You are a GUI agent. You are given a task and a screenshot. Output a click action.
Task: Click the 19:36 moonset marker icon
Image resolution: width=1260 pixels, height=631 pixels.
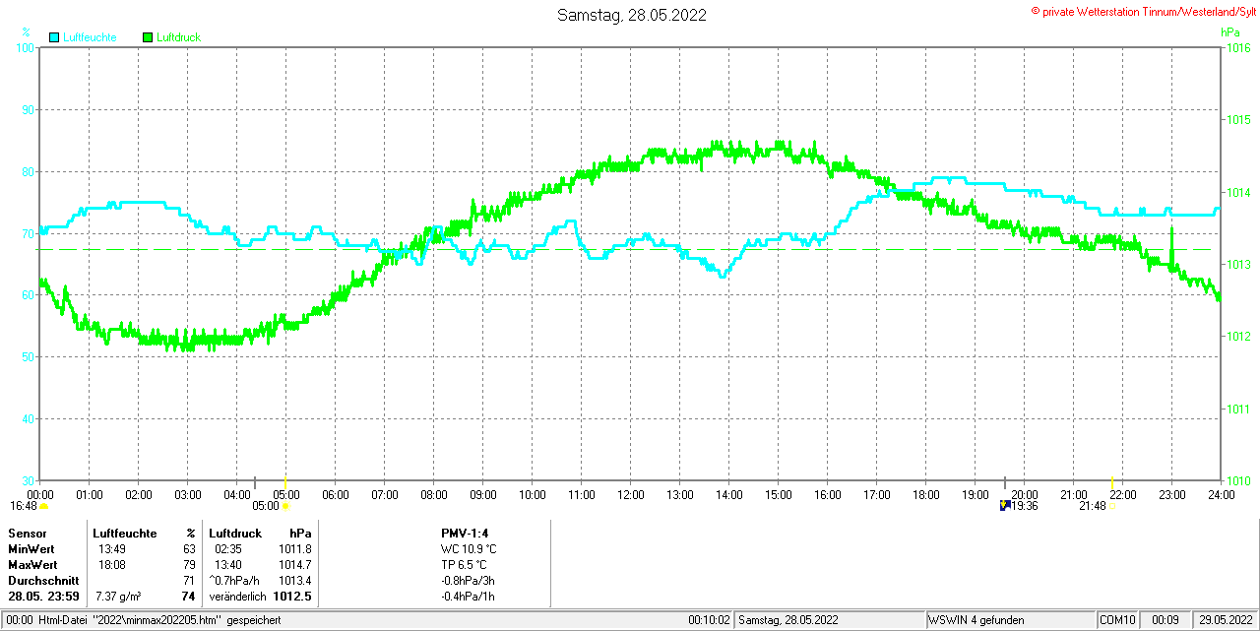coord(1005,505)
